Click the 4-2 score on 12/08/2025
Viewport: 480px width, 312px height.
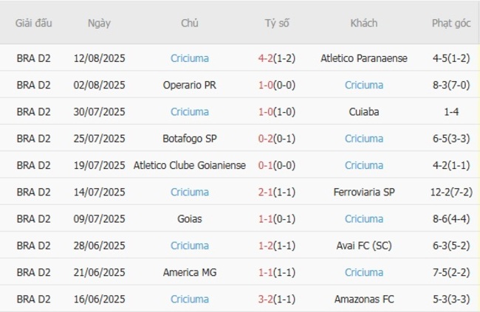coord(267,58)
